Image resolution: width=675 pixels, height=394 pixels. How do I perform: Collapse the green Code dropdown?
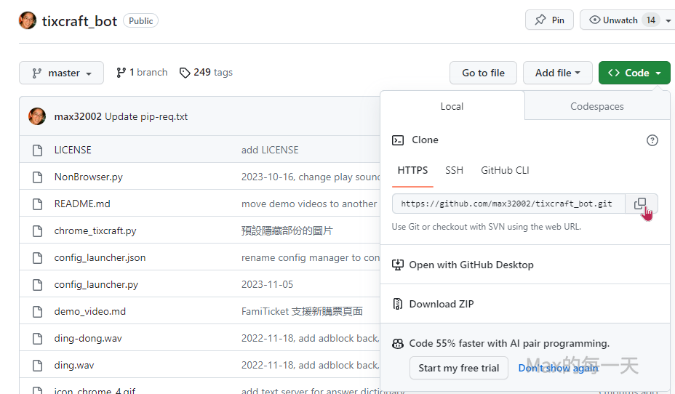(x=634, y=73)
